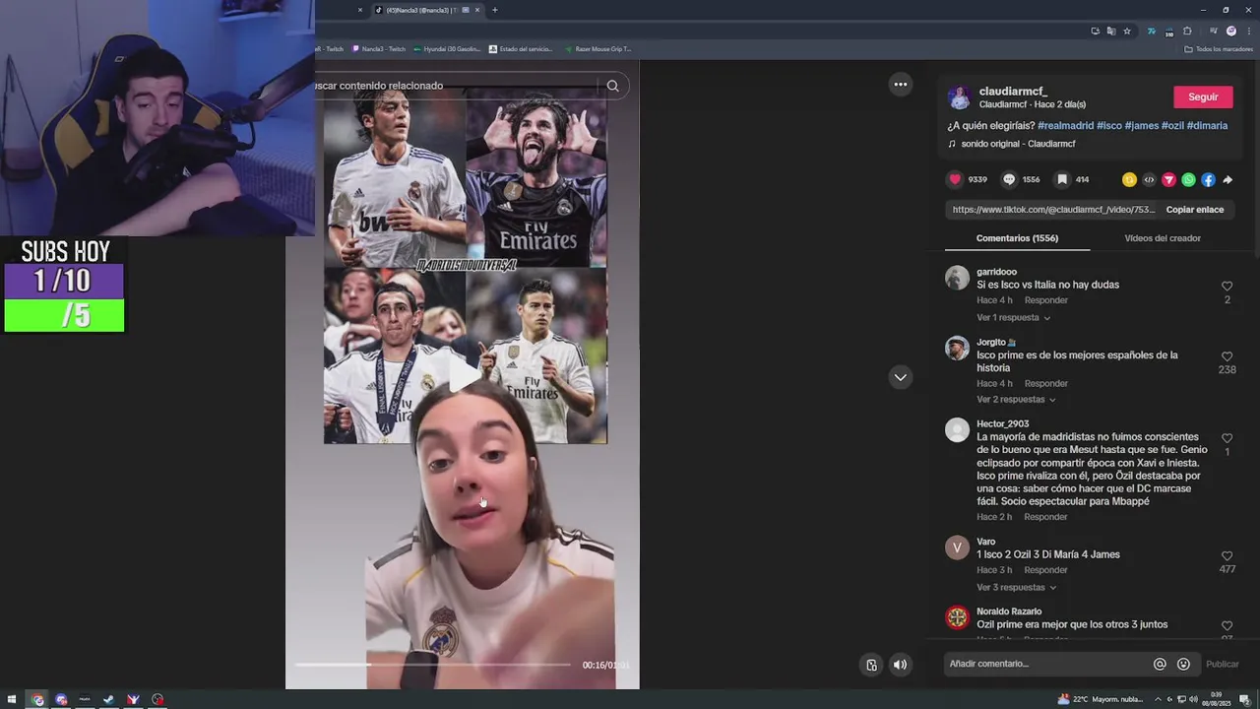Click the yellow repost icon
Image resolution: width=1260 pixels, height=709 pixels.
click(x=1129, y=179)
